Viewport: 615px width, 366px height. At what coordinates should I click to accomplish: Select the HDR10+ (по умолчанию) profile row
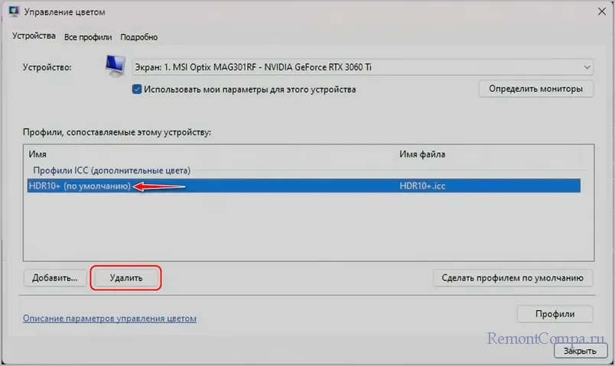(x=304, y=186)
